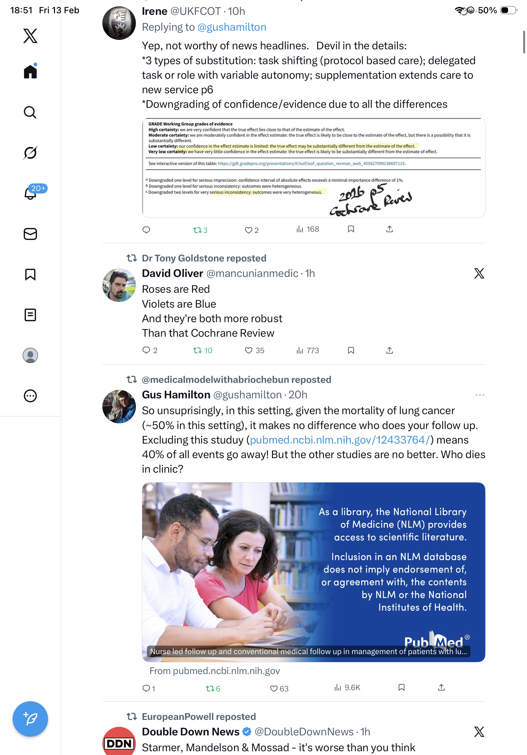Open the more options circle in sidebar
This screenshot has height=755, width=527.
pyautogui.click(x=30, y=396)
